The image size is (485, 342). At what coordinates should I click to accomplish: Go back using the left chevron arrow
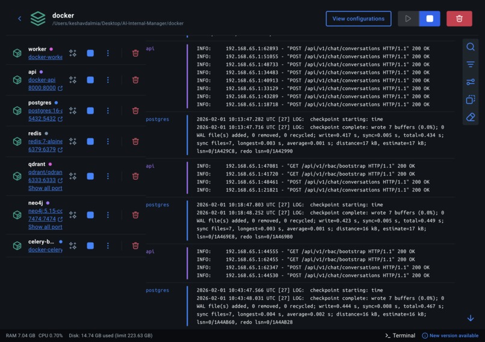click(x=19, y=19)
